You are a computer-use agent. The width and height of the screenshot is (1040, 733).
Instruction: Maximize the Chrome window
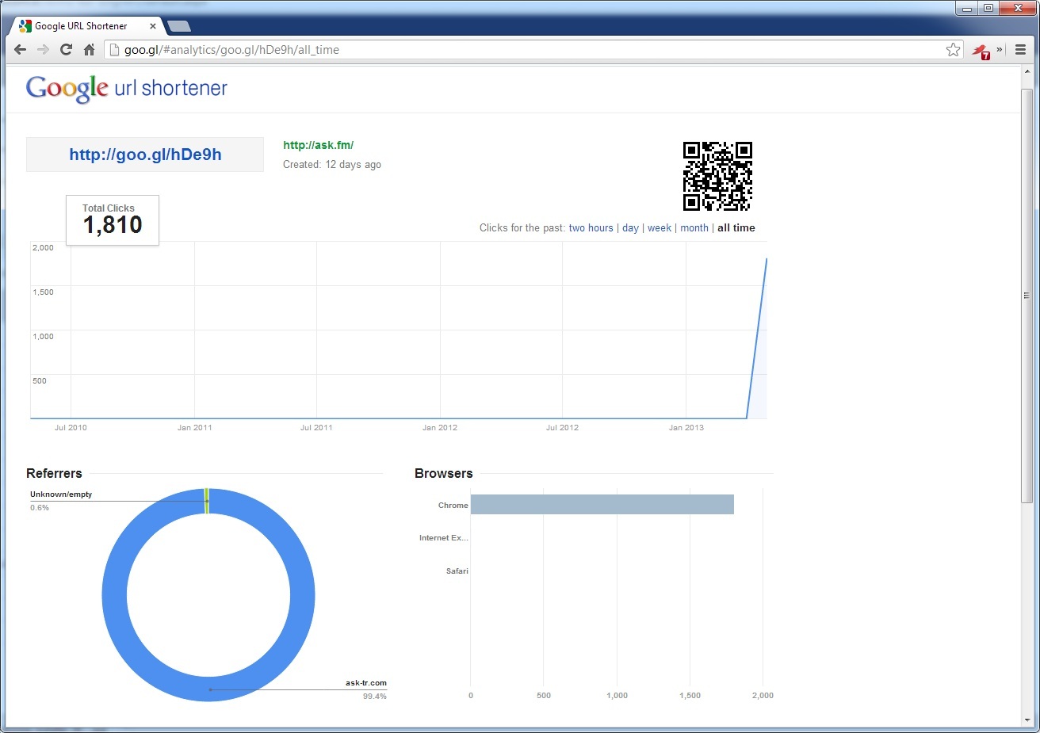(988, 9)
